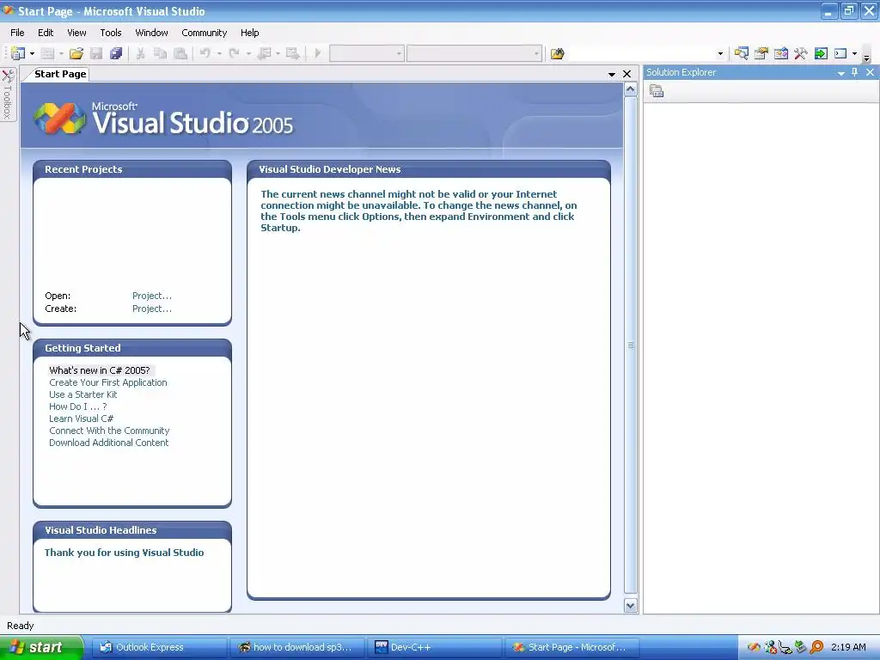
Task: Open the How Do I link
Action: (x=77, y=406)
